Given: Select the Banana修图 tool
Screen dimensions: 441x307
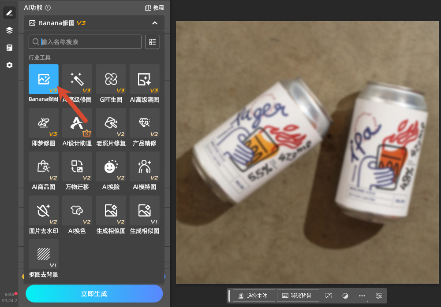Looking at the screenshot, I should [x=44, y=79].
